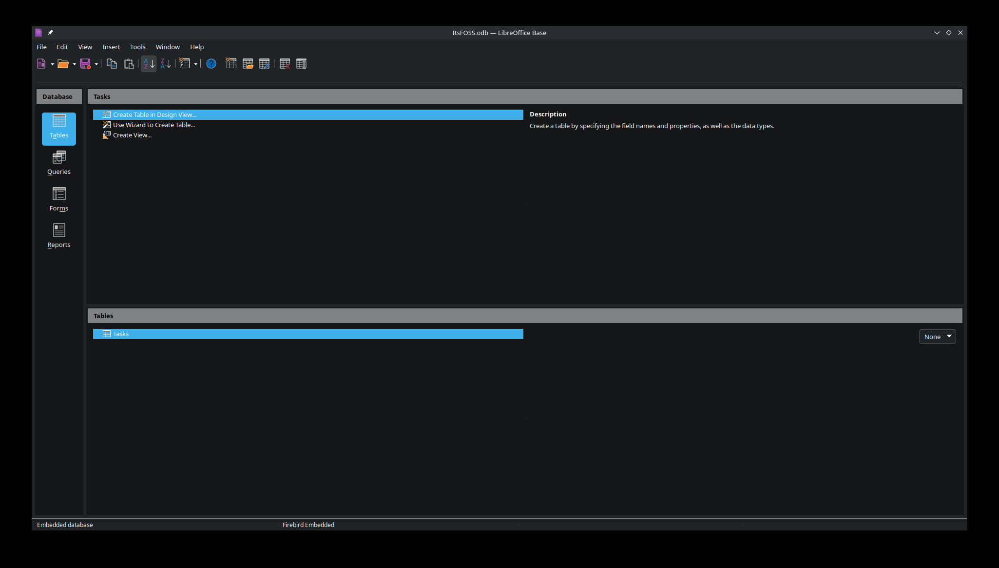Select the Tables panel icon
This screenshot has width=999, height=568.
click(x=58, y=129)
